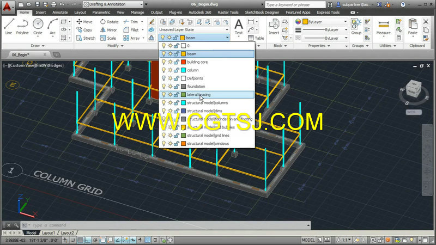Click the Mirror tool
The image size is (436, 245).
(108, 30)
